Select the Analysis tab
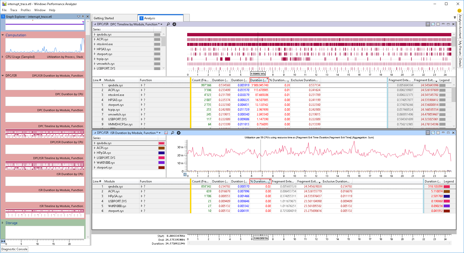 [x=161, y=18]
